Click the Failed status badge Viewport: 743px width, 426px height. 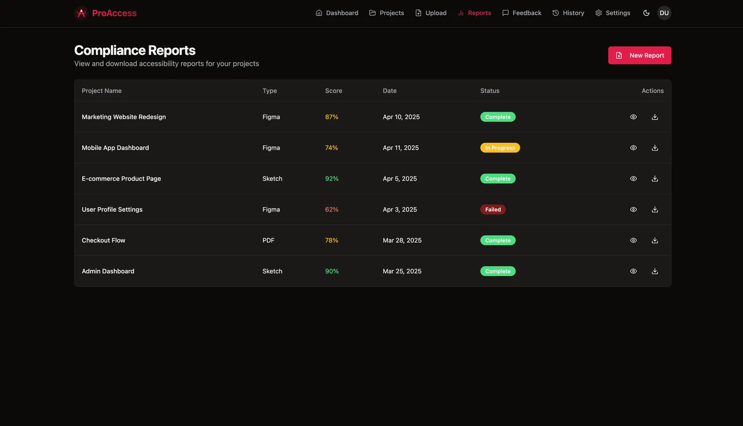(x=493, y=210)
